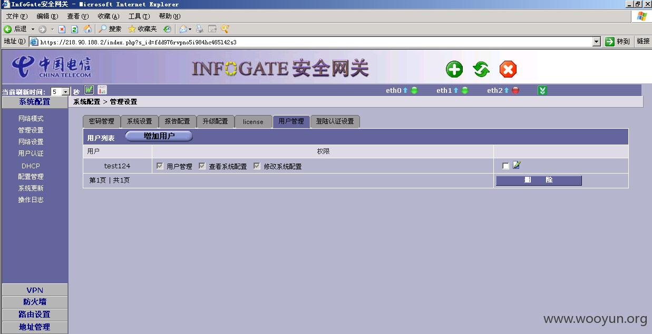Viewport: 652px width, 334px height.
Task: Click the red X stop icon in header
Action: [508, 69]
